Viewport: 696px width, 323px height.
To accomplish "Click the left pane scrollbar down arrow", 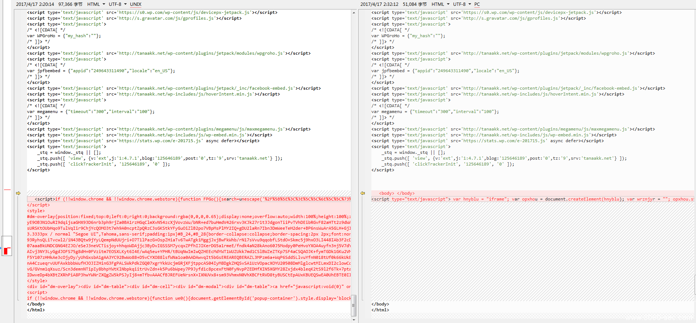I will pyautogui.click(x=353, y=320).
